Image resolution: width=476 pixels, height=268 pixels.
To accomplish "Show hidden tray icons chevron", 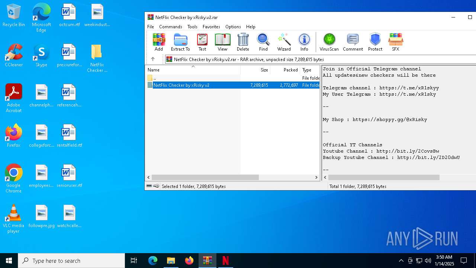I will click(x=401, y=261).
